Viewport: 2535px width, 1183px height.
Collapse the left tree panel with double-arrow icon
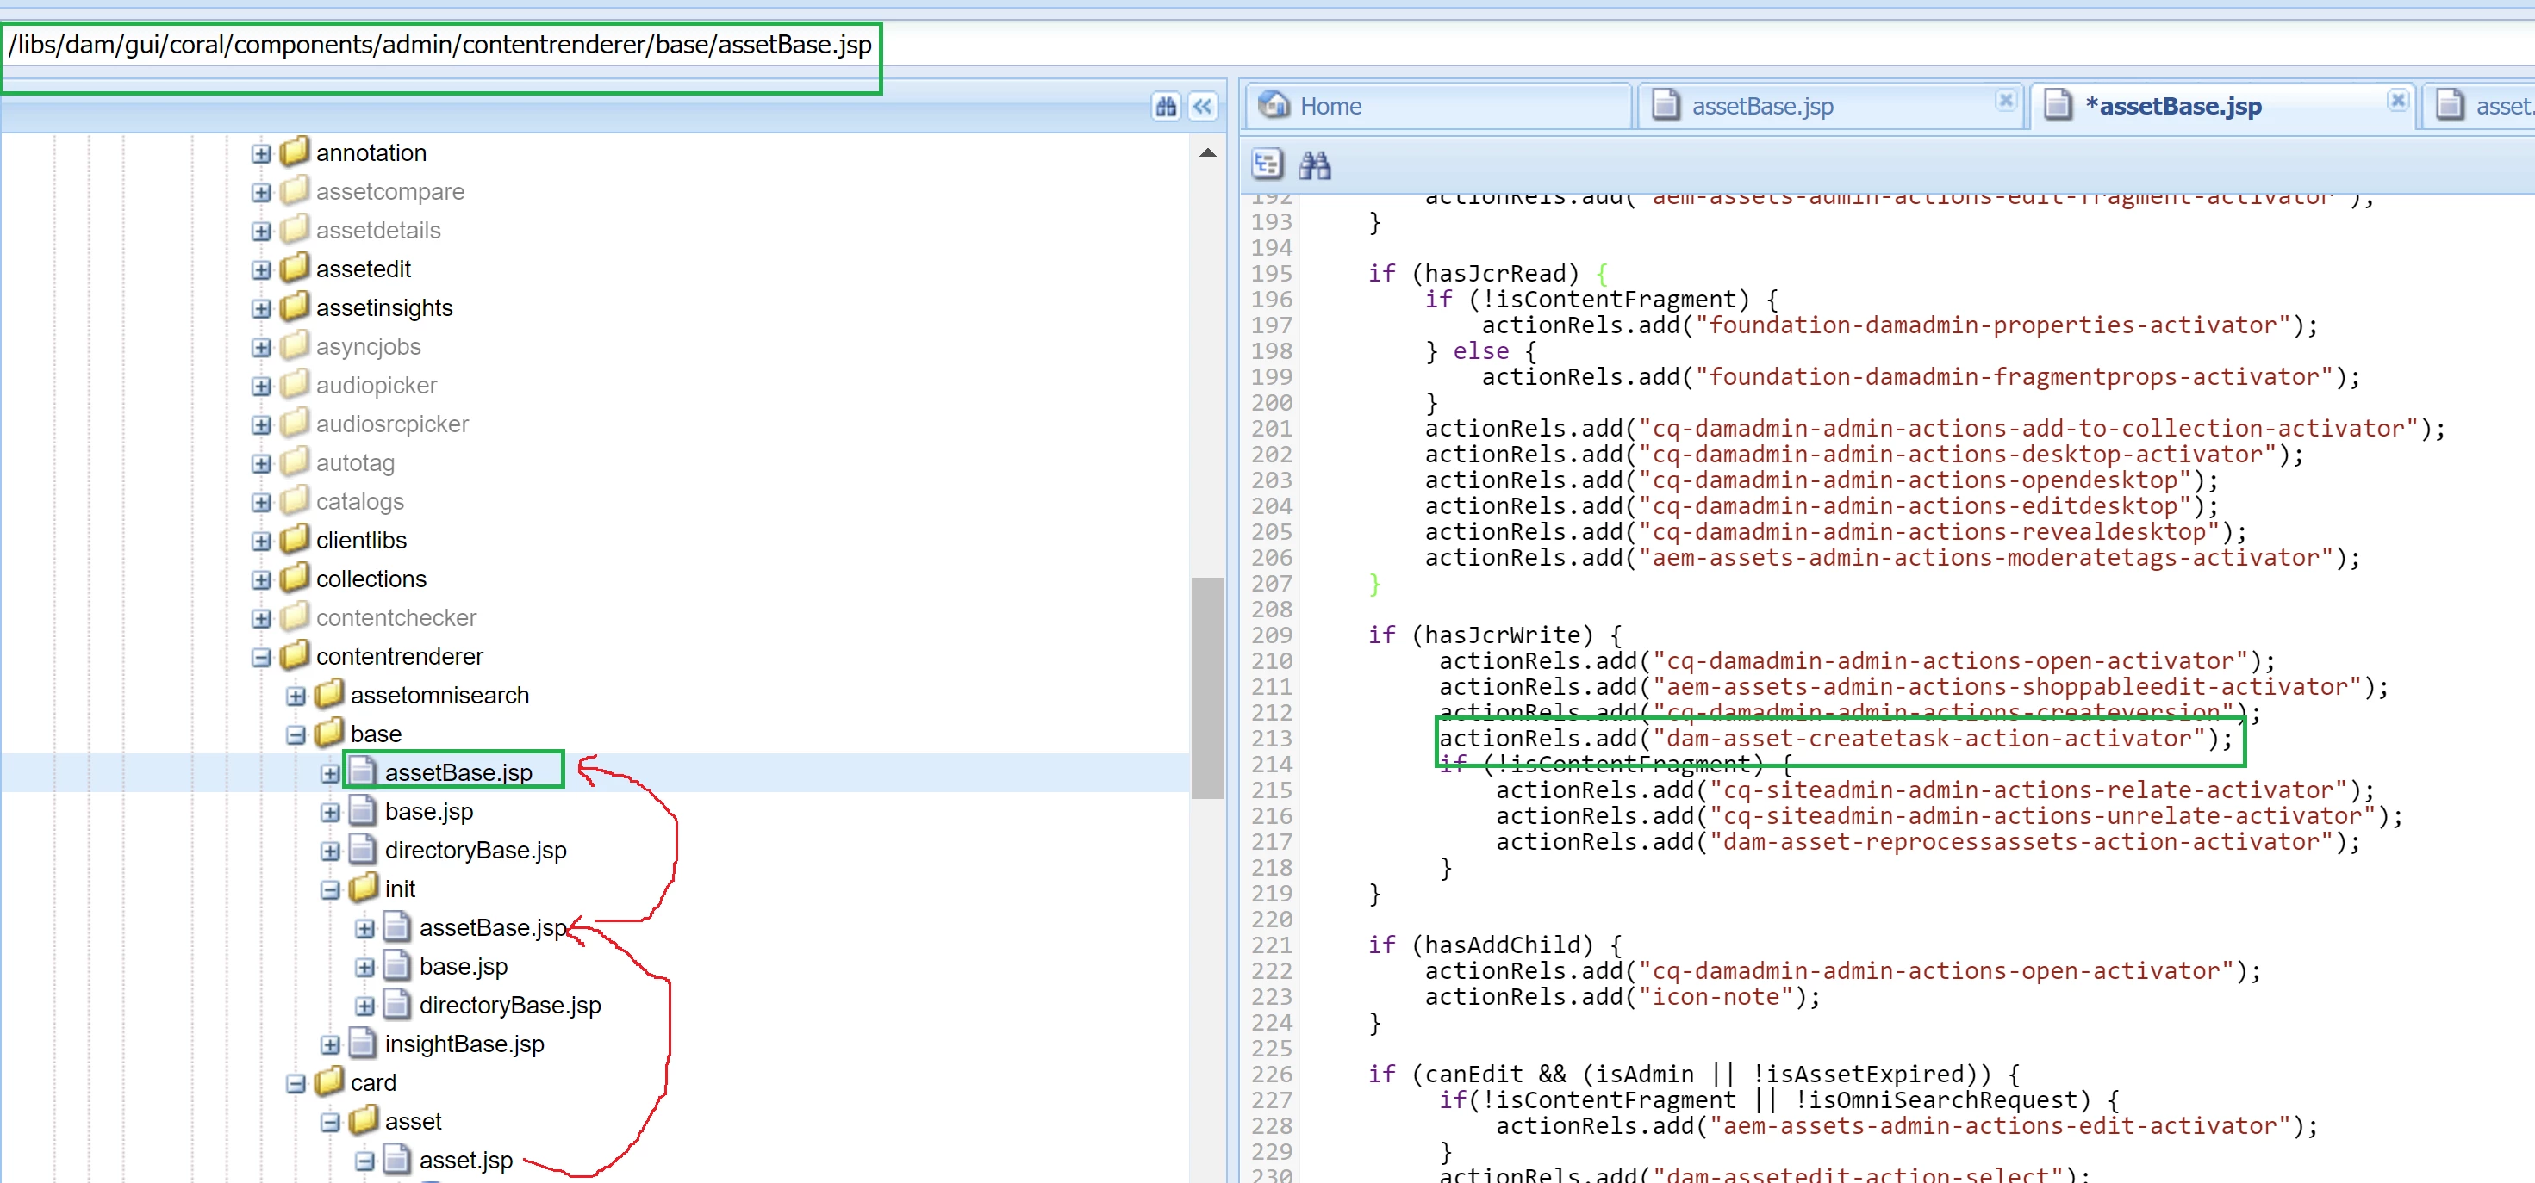click(1203, 106)
